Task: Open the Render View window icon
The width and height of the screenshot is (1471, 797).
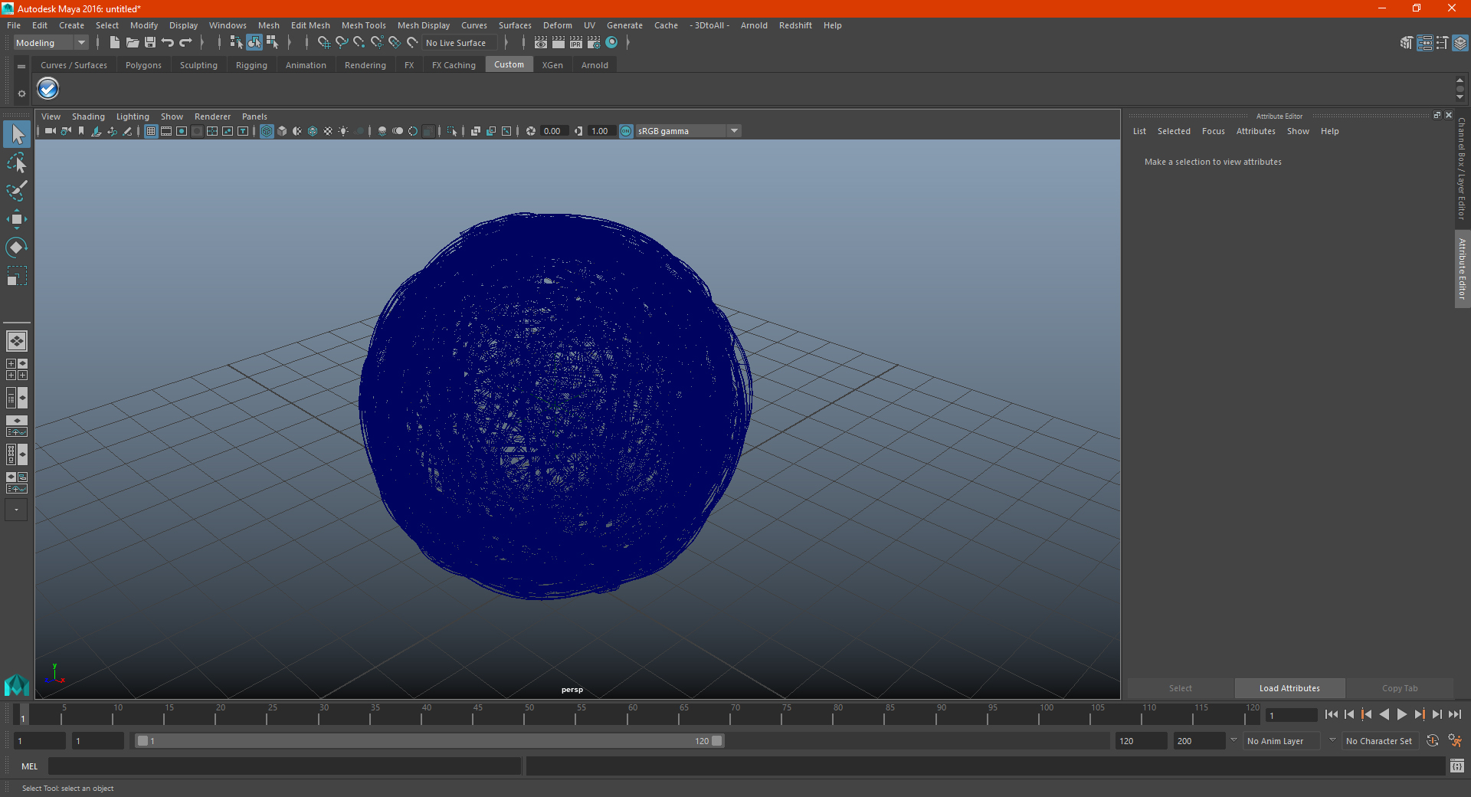Action: [x=541, y=43]
